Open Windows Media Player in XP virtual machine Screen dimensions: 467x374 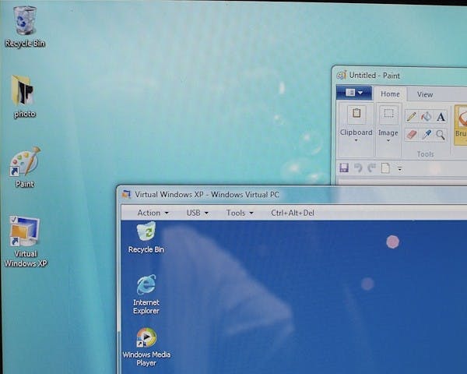[x=146, y=347]
